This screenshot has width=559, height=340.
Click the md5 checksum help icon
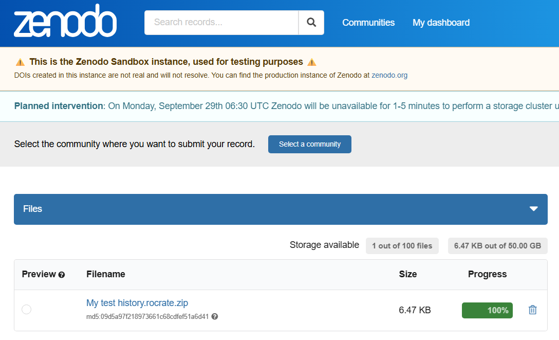click(215, 316)
